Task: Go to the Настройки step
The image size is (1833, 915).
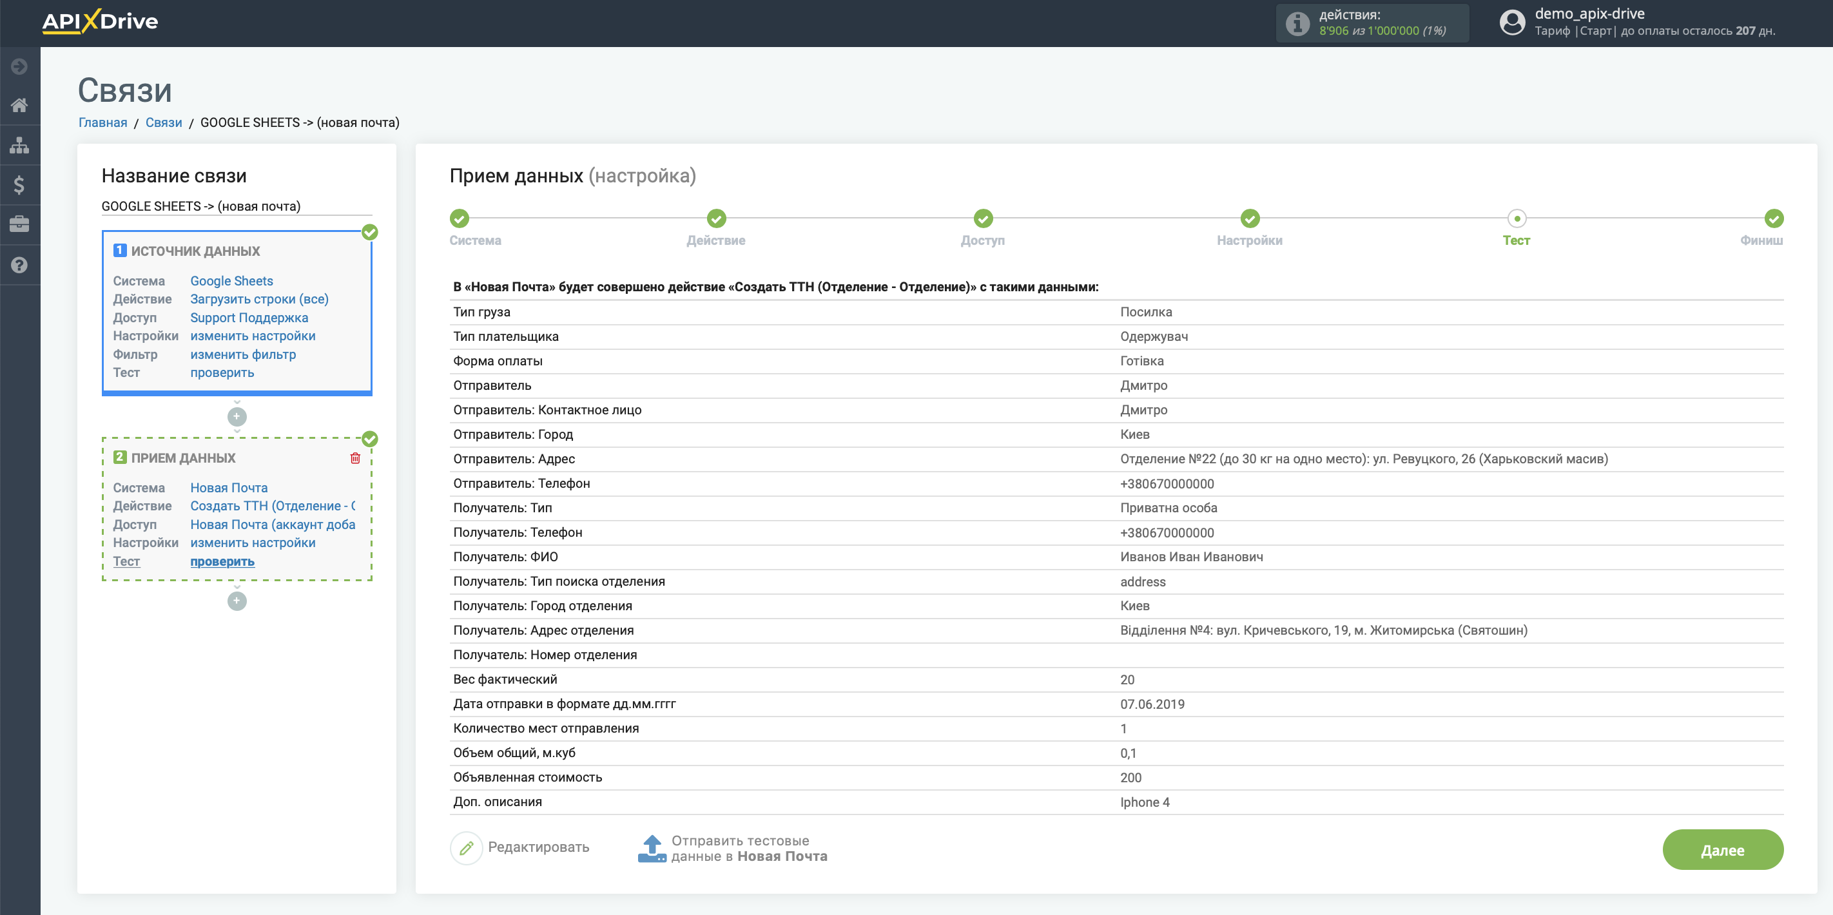Action: pyautogui.click(x=1250, y=218)
